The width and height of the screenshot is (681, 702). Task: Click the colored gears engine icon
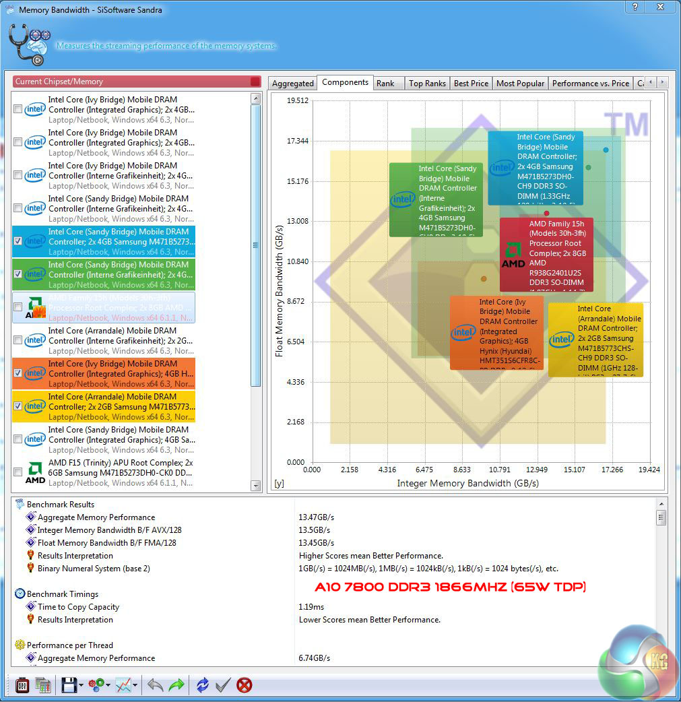[96, 685]
